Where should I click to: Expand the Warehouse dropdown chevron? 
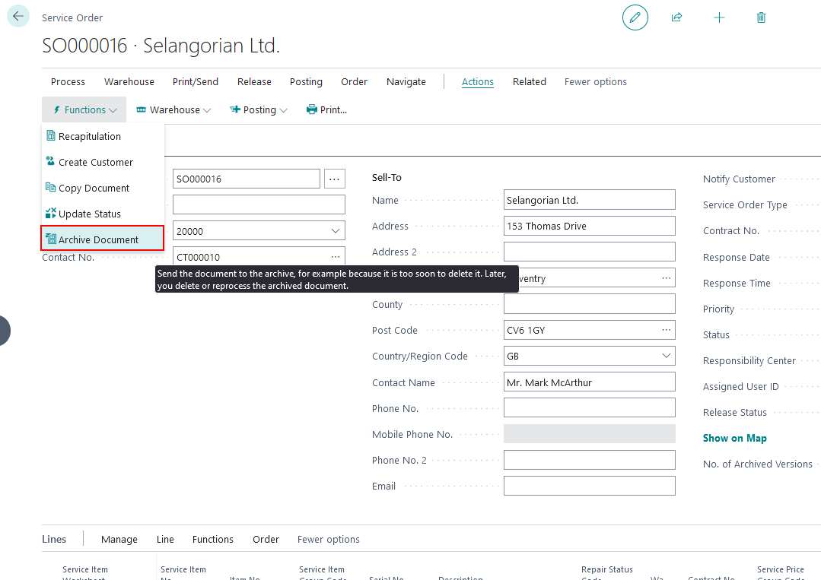[x=207, y=109]
